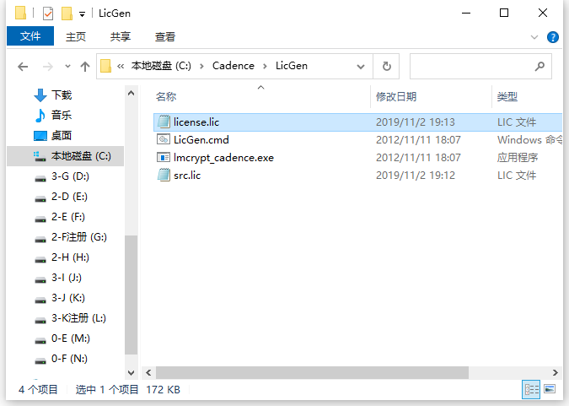Click the search magnifier icon
The height and width of the screenshot is (406, 569).
click(x=539, y=66)
